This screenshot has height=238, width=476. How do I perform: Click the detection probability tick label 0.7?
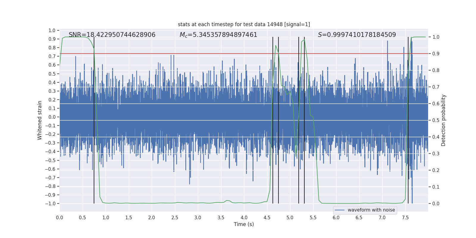click(x=436, y=87)
